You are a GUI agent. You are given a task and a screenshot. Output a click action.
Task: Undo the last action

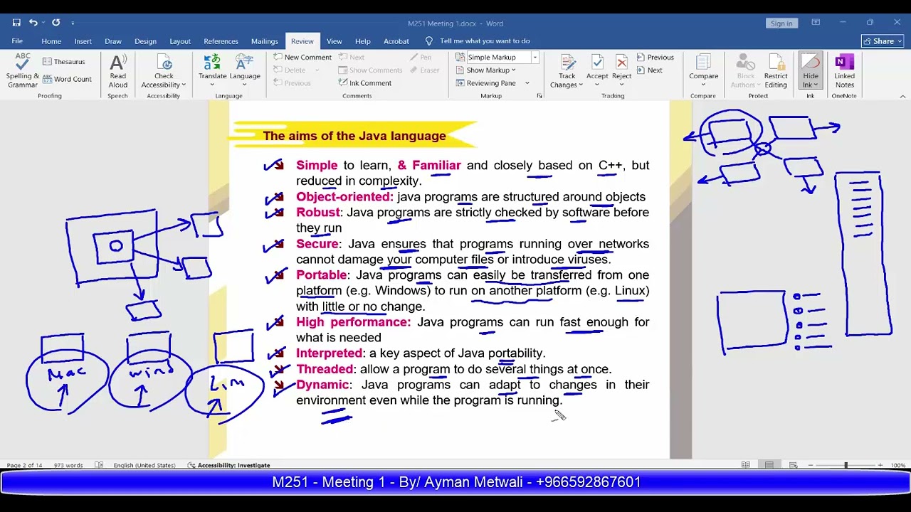point(33,23)
